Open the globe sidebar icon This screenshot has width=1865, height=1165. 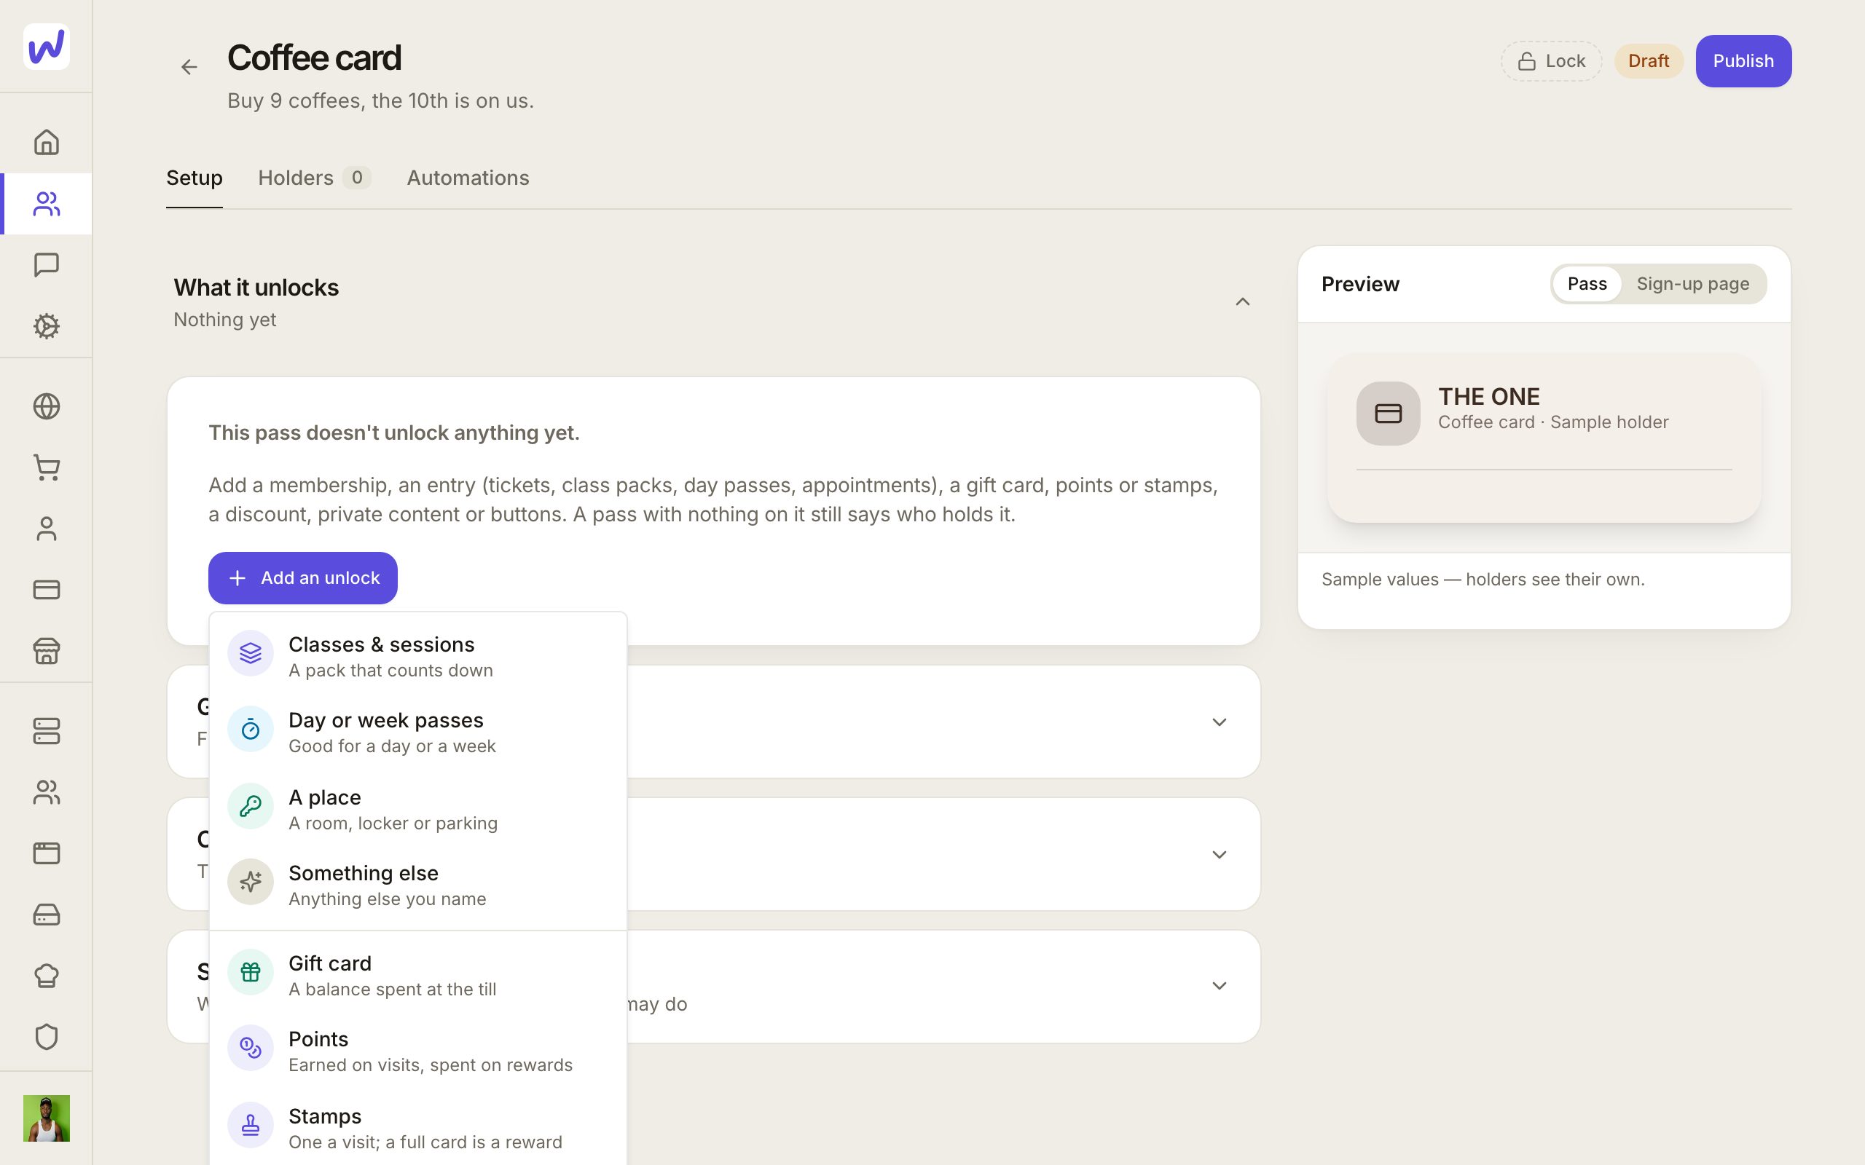(x=46, y=406)
